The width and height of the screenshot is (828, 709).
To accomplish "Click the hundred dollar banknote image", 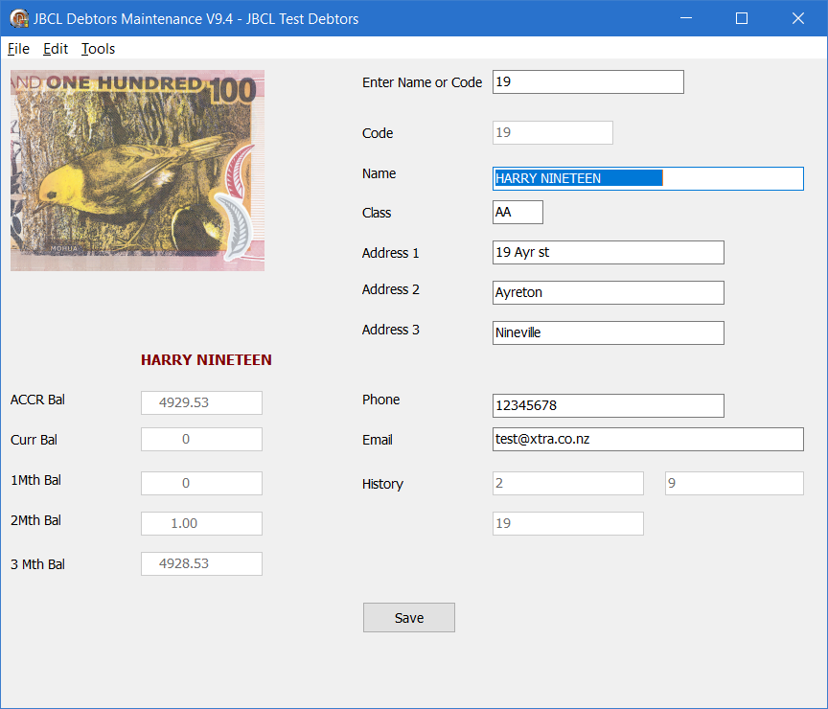I will 137,171.
